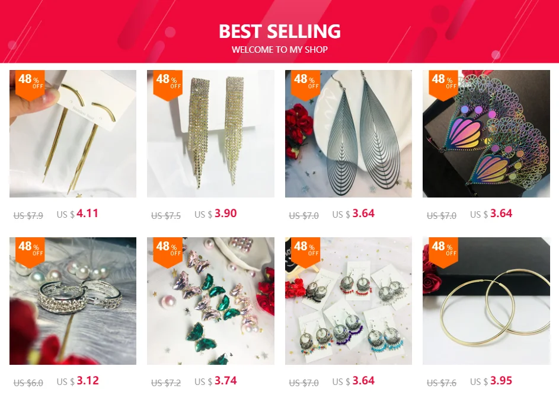
Task: Click the 48% OFF badge on butterfly earrings
Action: [168, 251]
